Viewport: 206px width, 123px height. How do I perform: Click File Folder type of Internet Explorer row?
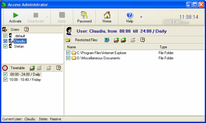tap(166, 53)
